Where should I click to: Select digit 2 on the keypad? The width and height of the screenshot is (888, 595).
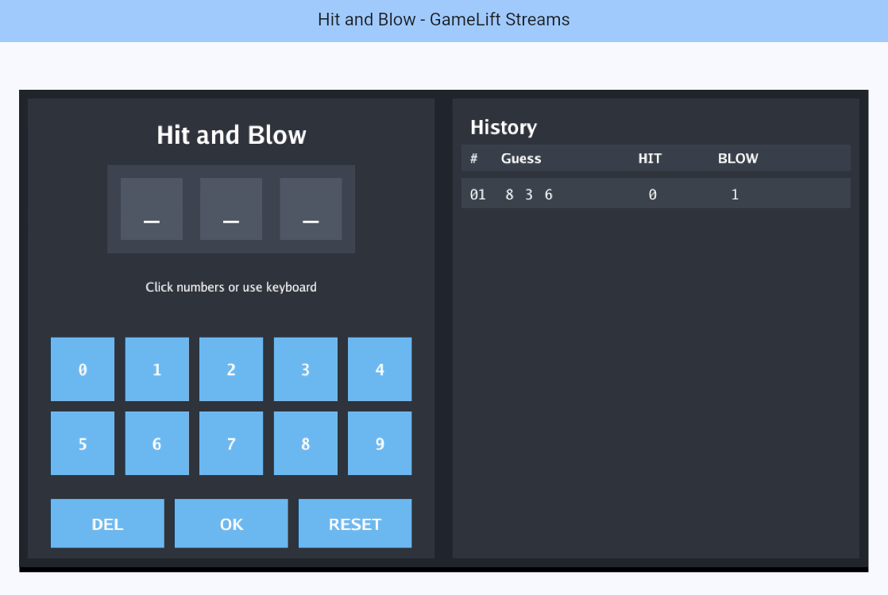click(x=231, y=369)
